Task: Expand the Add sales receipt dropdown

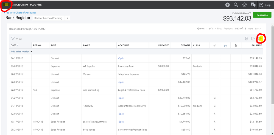Action: point(31,51)
